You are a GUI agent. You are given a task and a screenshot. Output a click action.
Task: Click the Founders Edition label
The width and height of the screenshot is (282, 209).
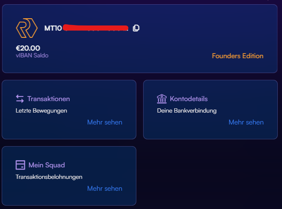click(237, 56)
